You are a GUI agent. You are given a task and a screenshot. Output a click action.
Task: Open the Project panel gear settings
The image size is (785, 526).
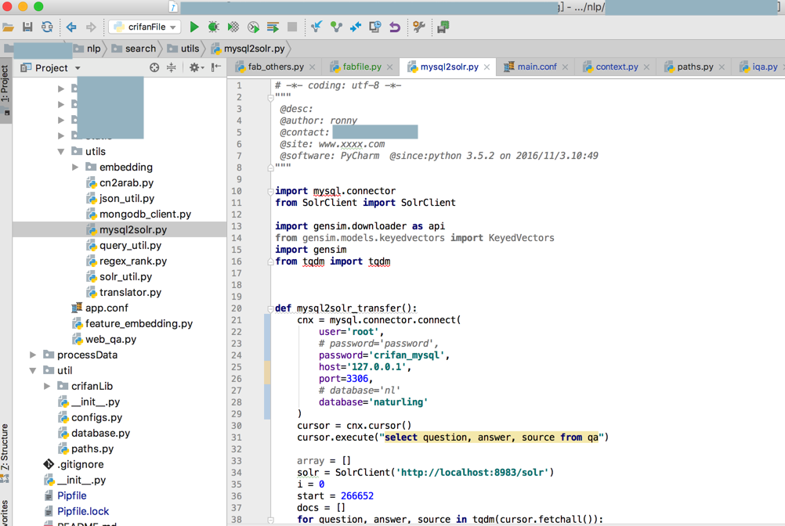click(x=194, y=68)
